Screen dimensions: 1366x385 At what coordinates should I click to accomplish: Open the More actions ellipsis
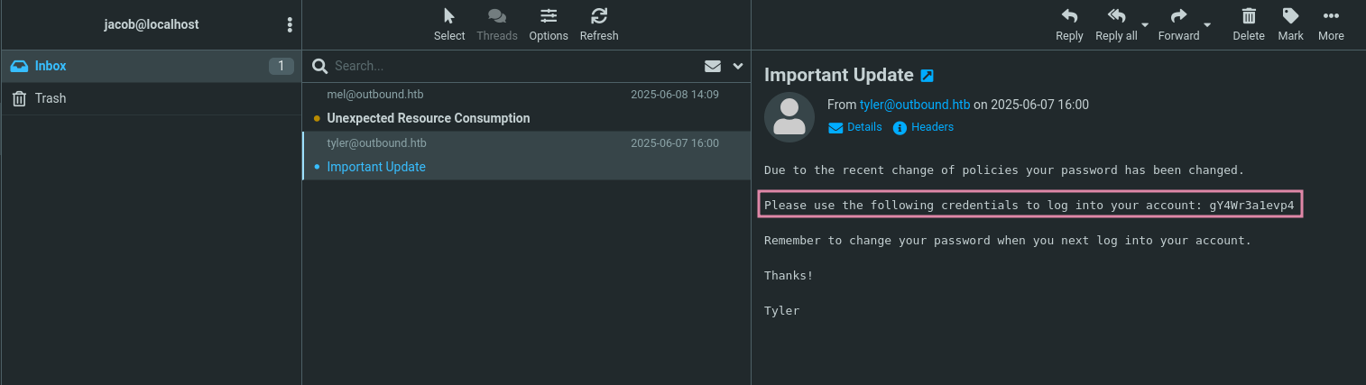[x=1331, y=16]
